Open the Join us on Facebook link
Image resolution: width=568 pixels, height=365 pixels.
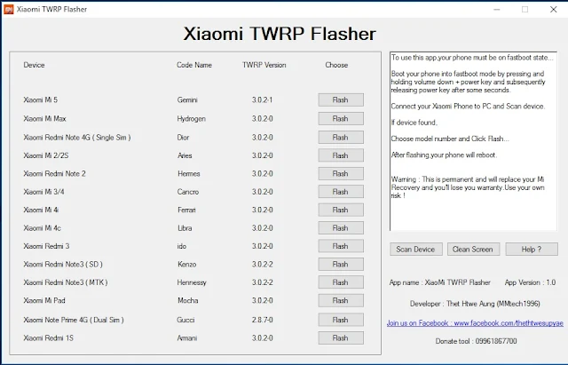(x=475, y=323)
